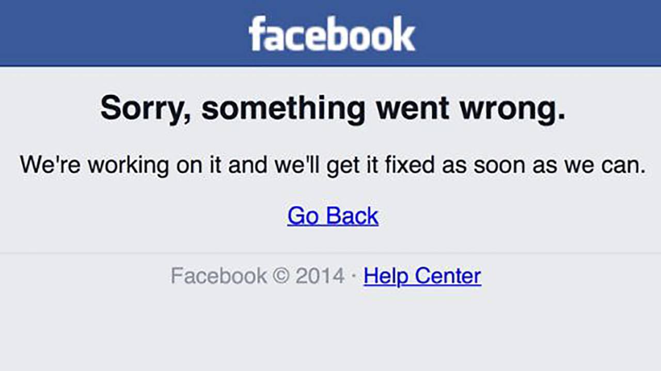Click the dot separator before Help Center

point(354,276)
